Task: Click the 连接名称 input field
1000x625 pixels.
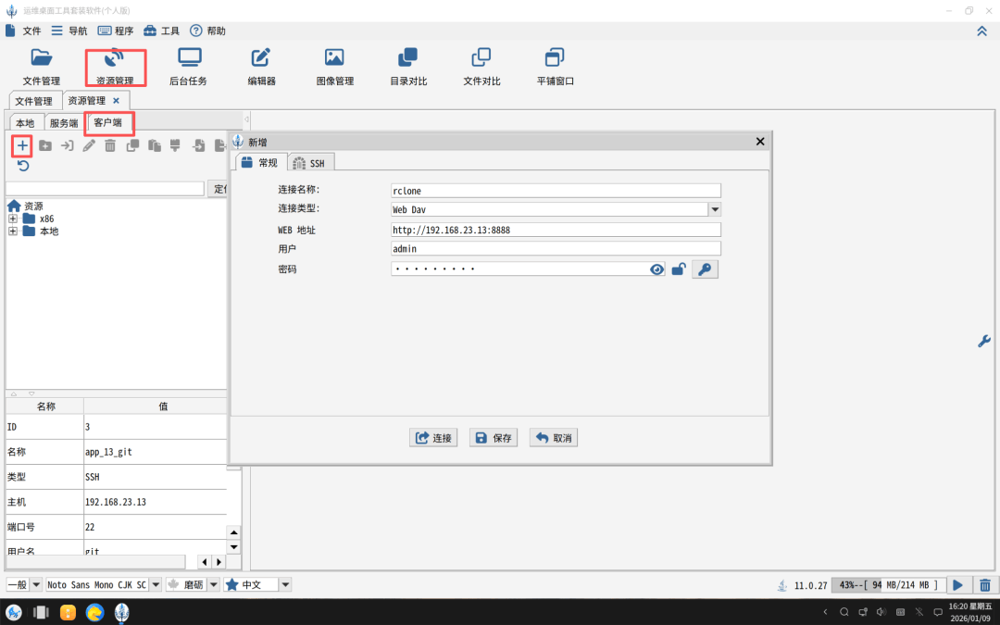Action: [x=556, y=191]
